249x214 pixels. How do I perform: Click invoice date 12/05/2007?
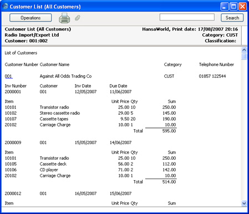[85, 91]
